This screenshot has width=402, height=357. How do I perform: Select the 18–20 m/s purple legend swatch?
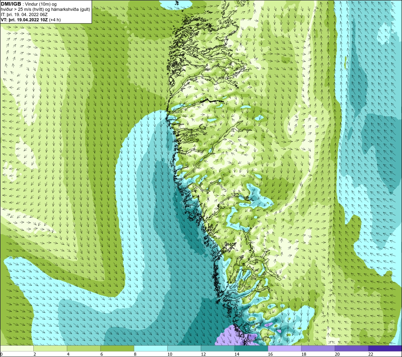pyautogui.click(x=318, y=349)
